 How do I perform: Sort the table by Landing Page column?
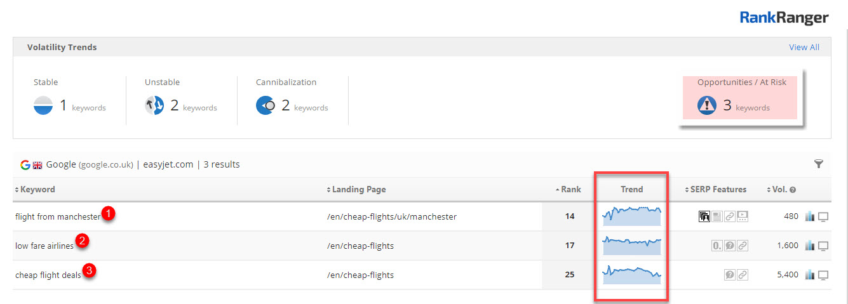tap(357, 189)
